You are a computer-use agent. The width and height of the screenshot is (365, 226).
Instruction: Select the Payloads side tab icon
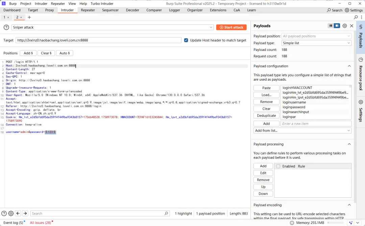[x=361, y=27]
